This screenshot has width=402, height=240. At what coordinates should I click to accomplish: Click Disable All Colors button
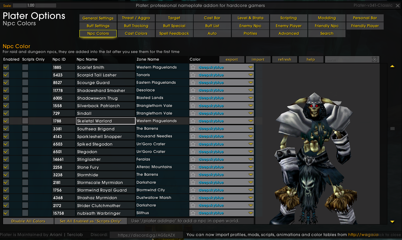tap(28, 221)
